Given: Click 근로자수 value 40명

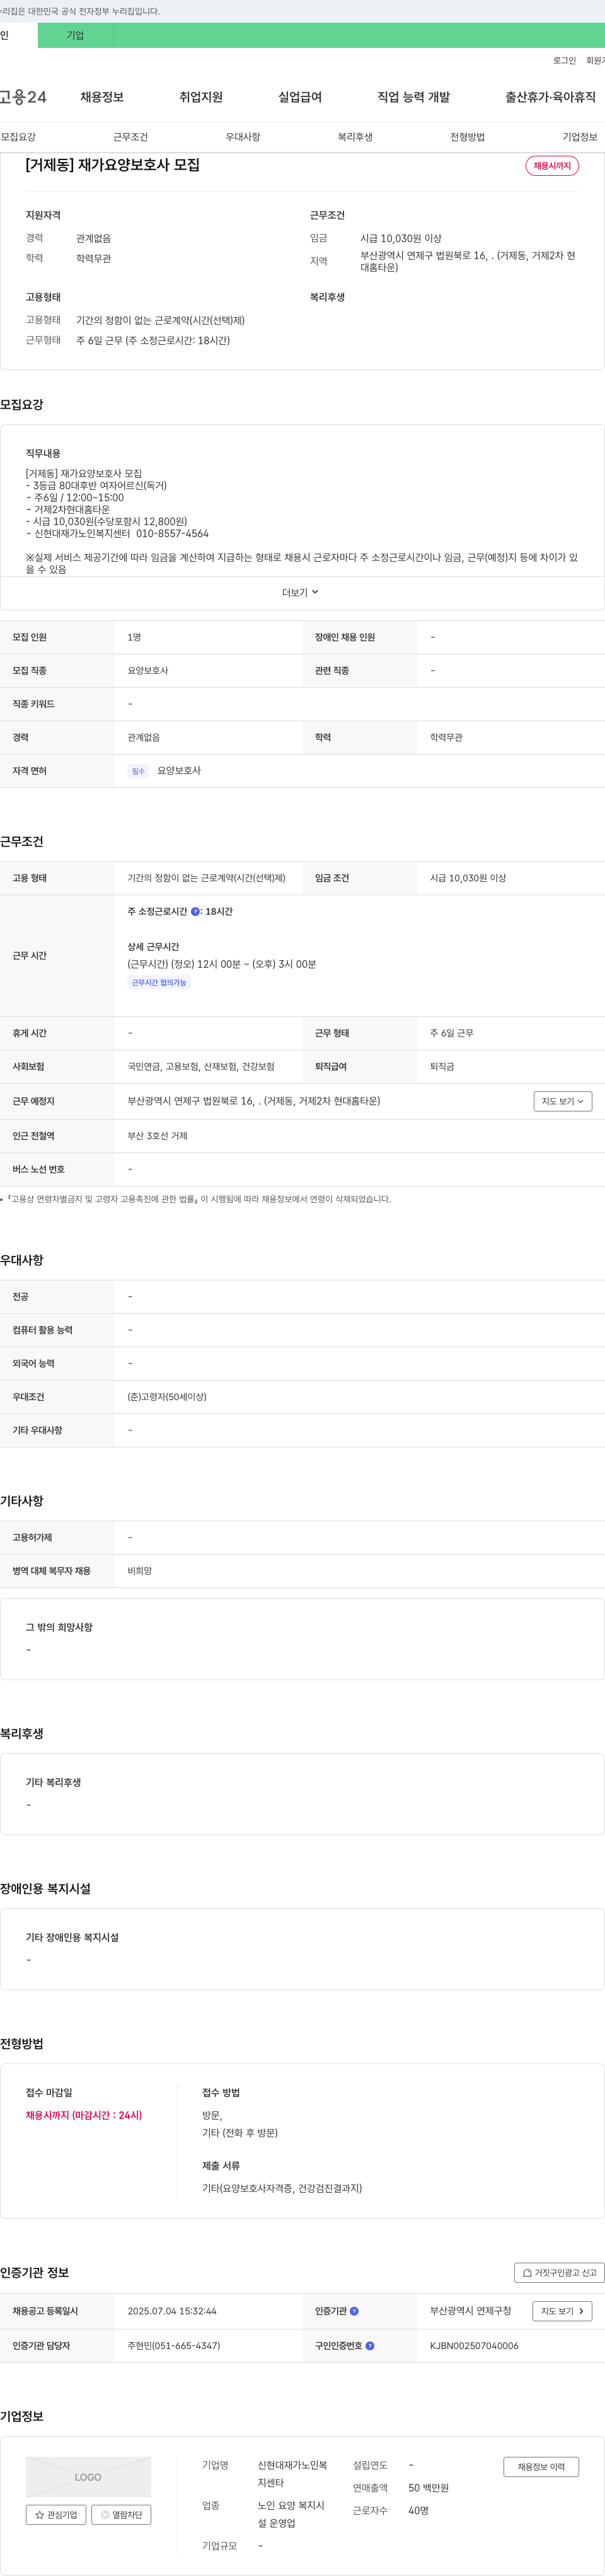Looking at the screenshot, I should 418,2510.
